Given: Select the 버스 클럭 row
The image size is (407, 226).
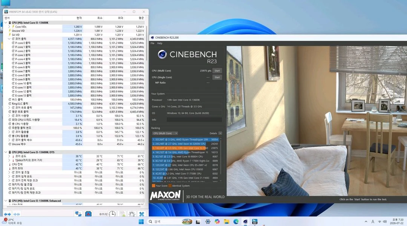Looking at the screenshot, I should [x=75, y=100].
